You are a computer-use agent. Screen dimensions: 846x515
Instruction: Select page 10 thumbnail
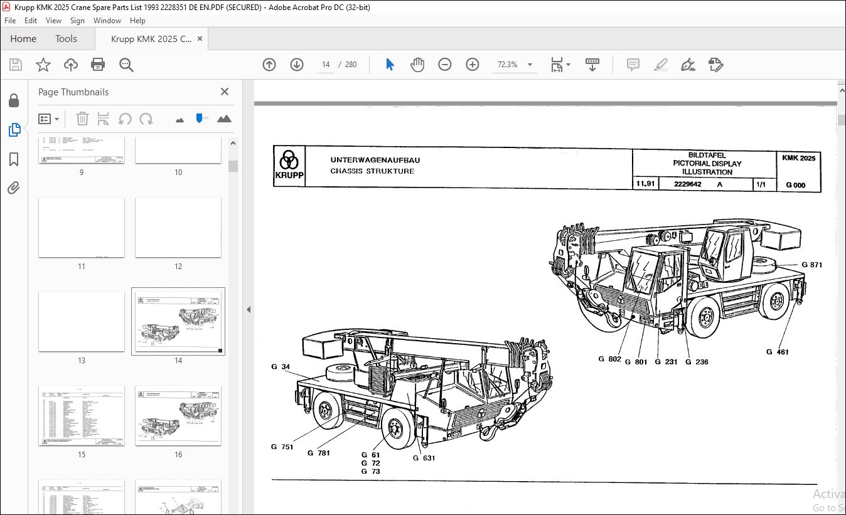point(178,151)
